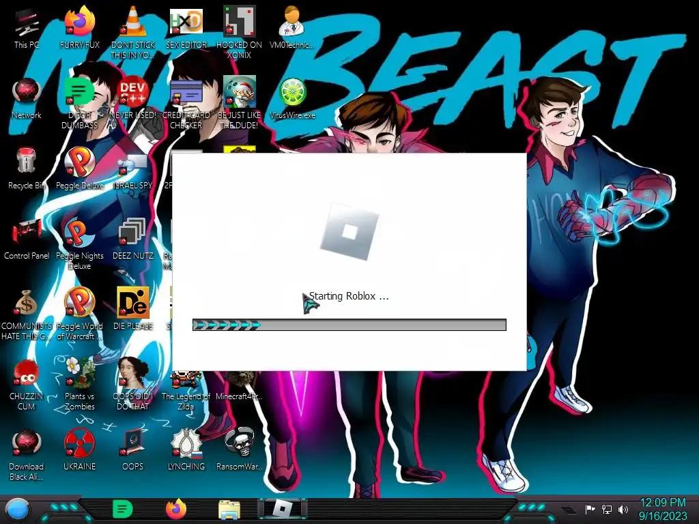Open the OOPS desktop shortcut
This screenshot has height=524, width=699.
pyautogui.click(x=133, y=450)
